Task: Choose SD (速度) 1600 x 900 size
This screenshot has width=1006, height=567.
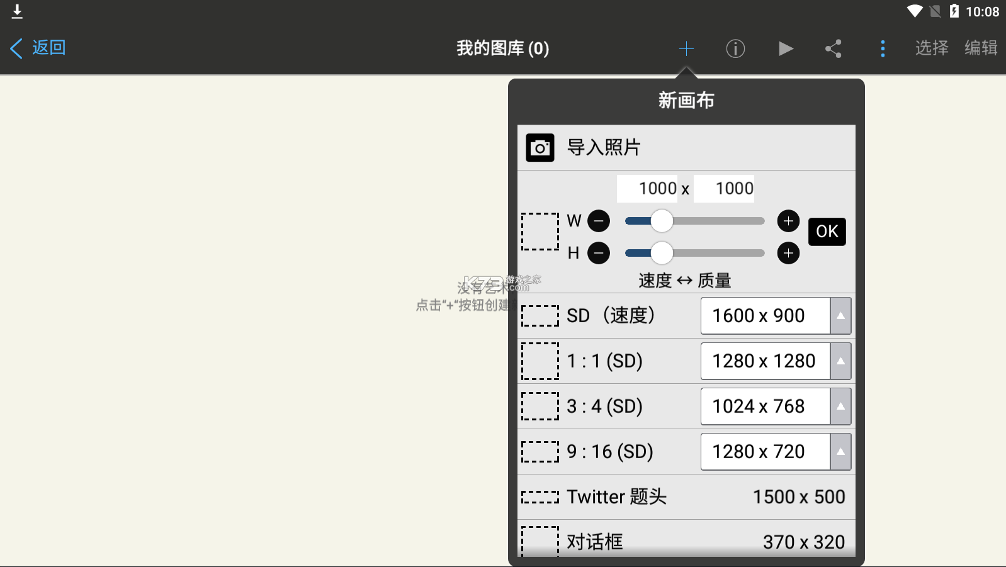Action: click(766, 316)
